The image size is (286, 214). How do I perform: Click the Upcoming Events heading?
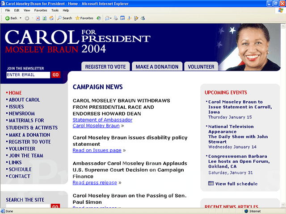(x=226, y=92)
